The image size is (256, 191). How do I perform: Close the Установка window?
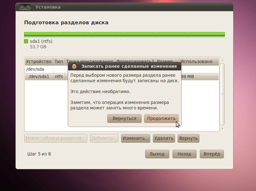click(22, 7)
